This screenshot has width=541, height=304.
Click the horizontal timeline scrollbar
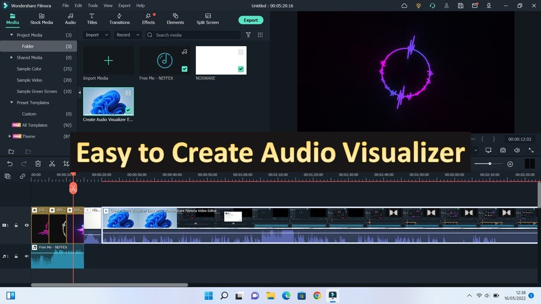[x=109, y=285]
